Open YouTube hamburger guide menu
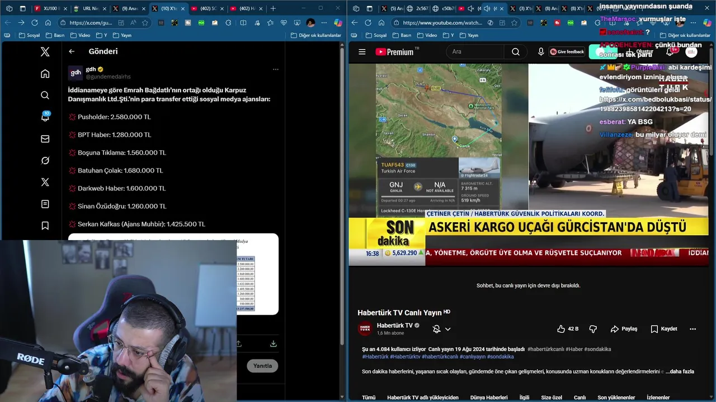 [362, 52]
